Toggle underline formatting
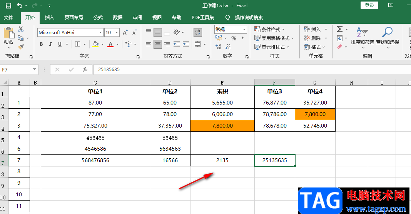 tap(60, 44)
